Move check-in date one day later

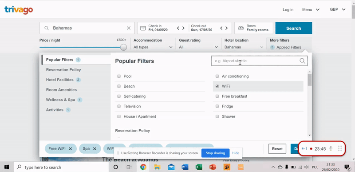[183, 28]
